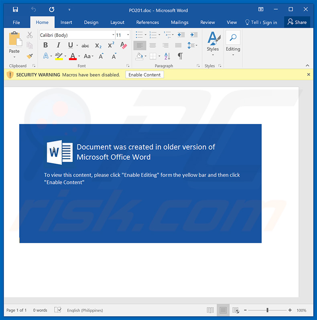Select the Format Painter brush
The height and width of the screenshot is (320, 317).
point(30,56)
